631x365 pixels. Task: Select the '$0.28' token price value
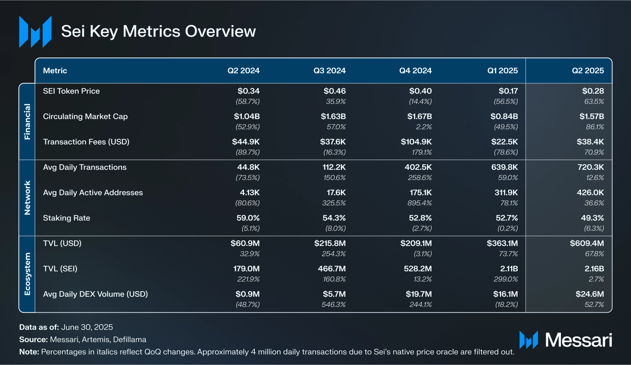click(593, 91)
